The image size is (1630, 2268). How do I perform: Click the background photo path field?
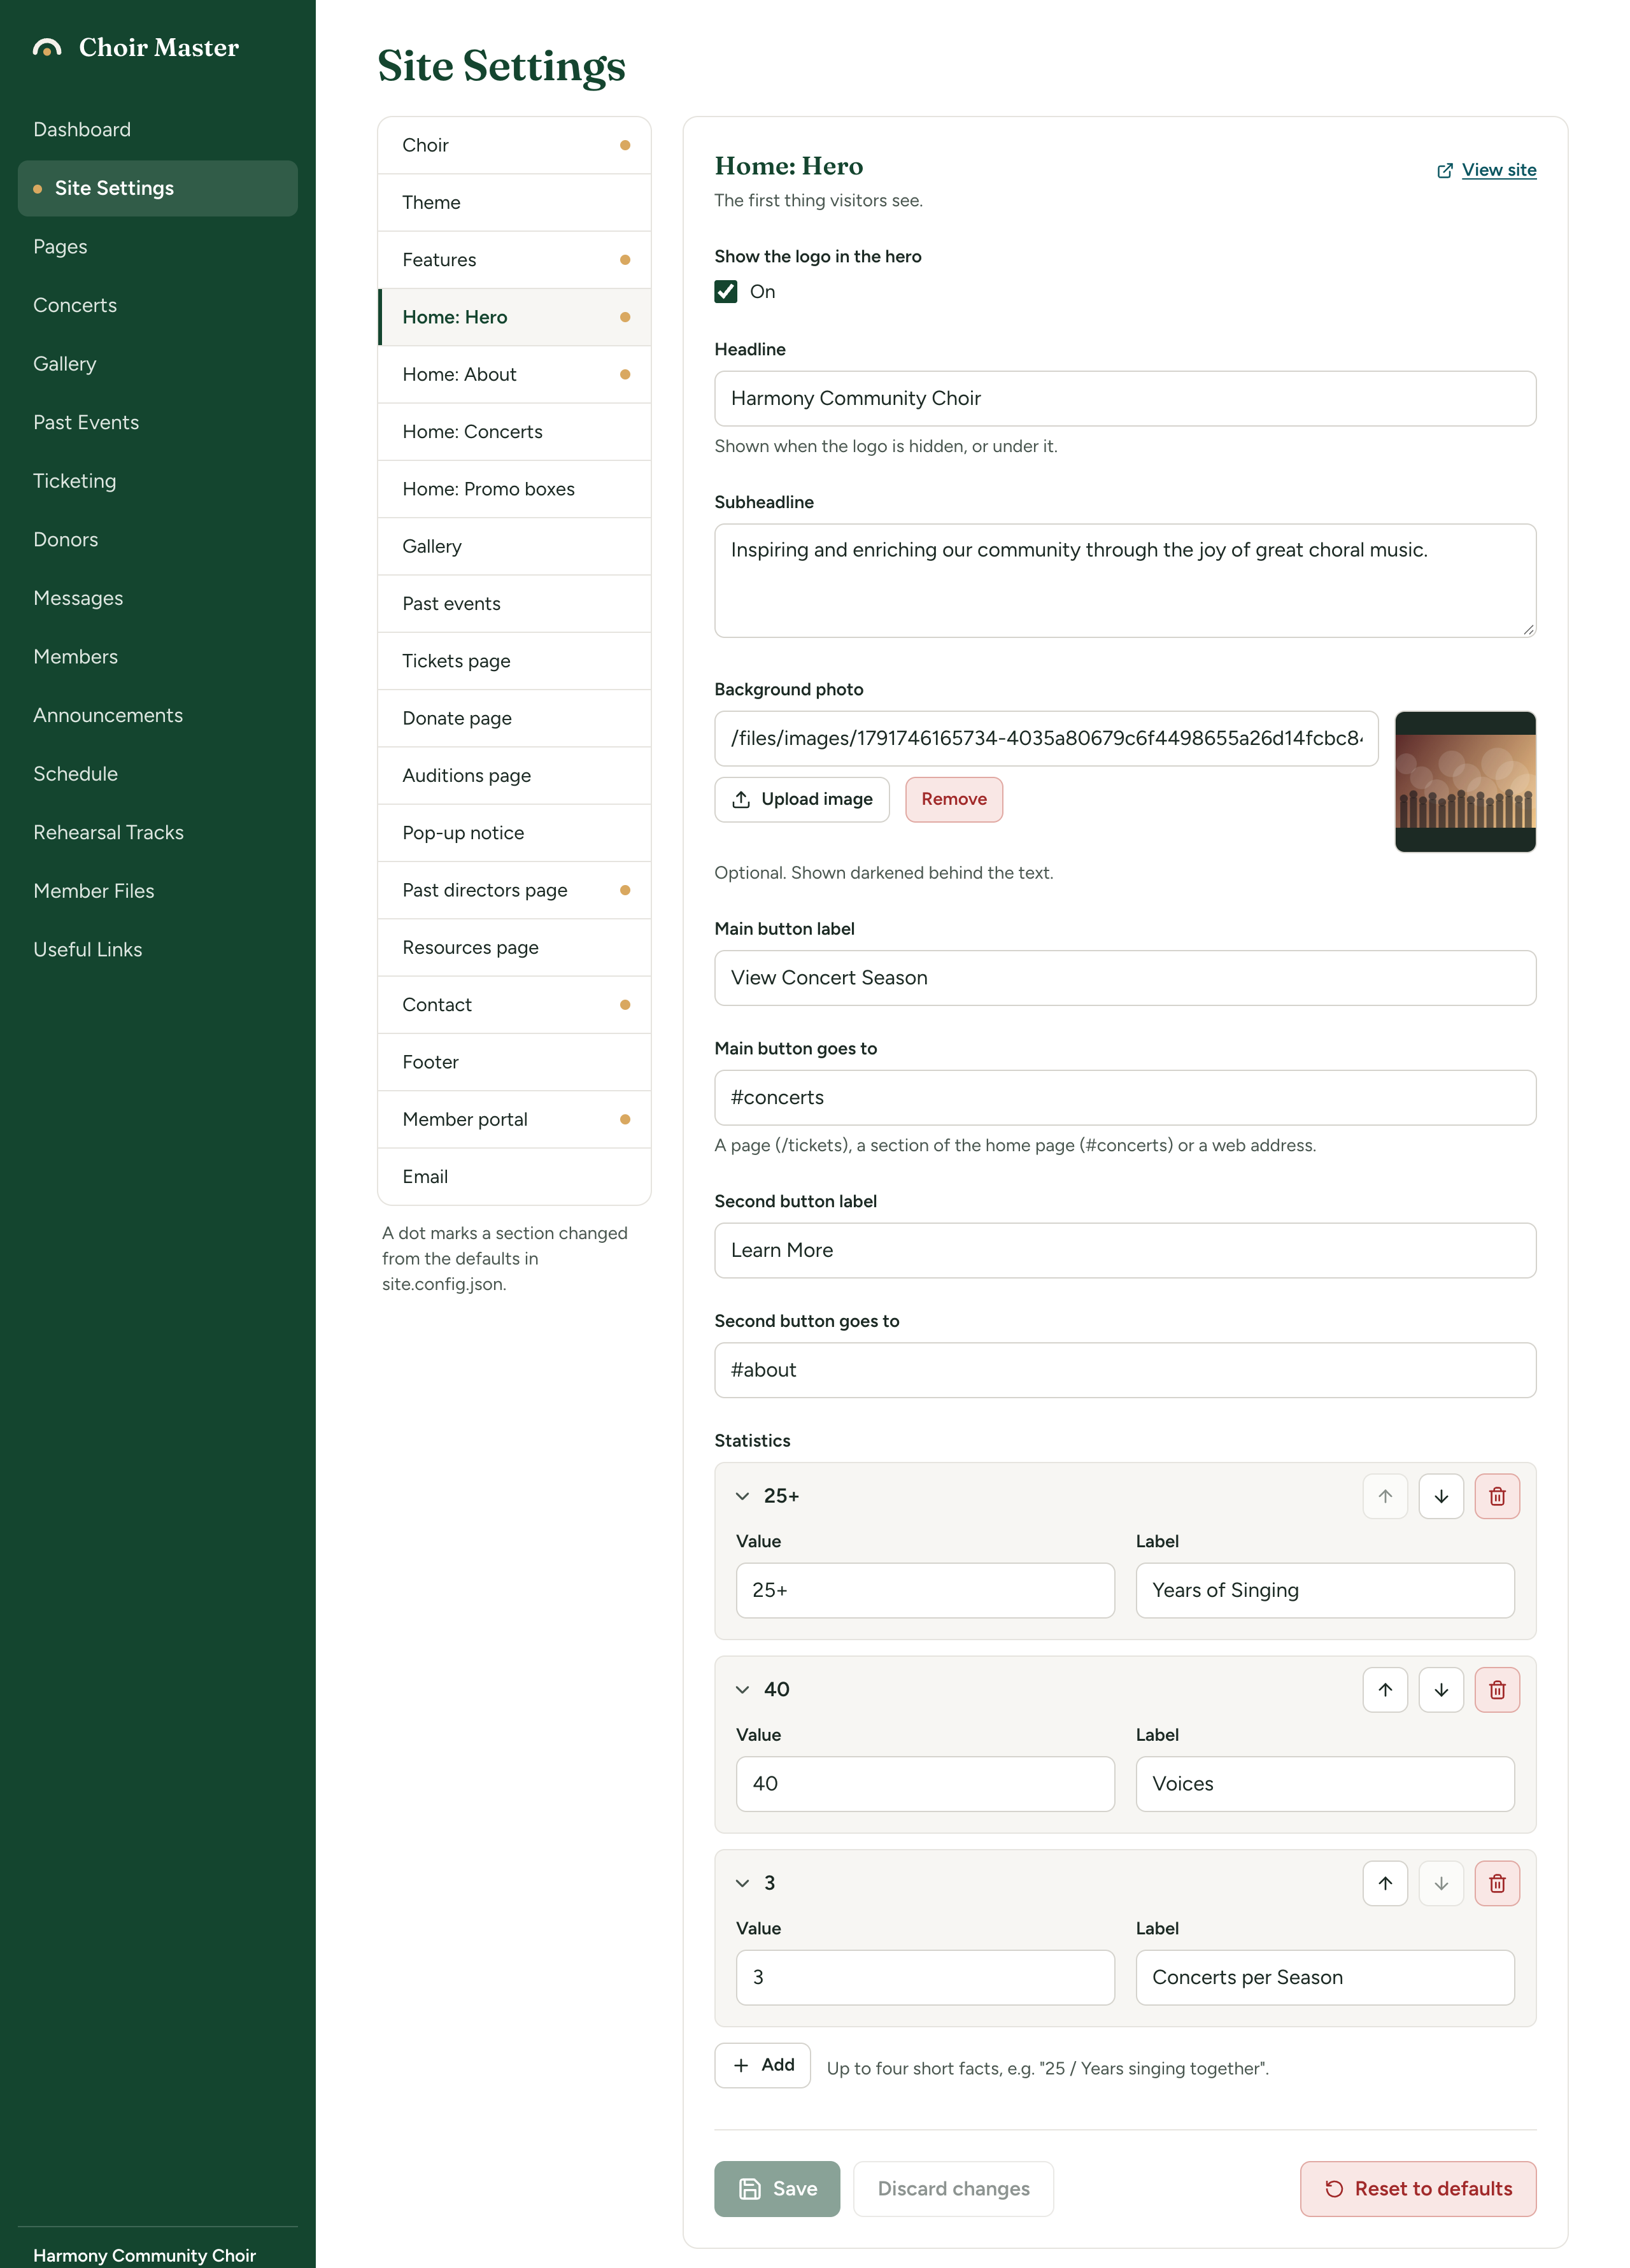tap(1046, 738)
